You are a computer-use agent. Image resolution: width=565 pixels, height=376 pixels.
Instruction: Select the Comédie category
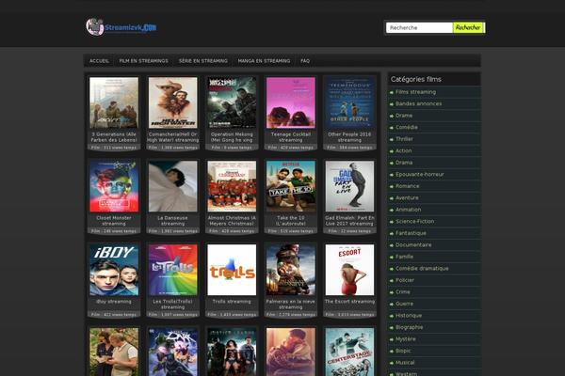click(407, 128)
